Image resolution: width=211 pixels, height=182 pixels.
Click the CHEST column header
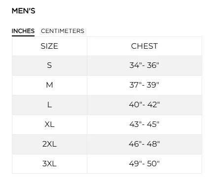[144, 46]
